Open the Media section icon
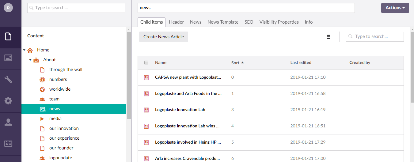This screenshot has height=162, width=414. tap(8, 58)
